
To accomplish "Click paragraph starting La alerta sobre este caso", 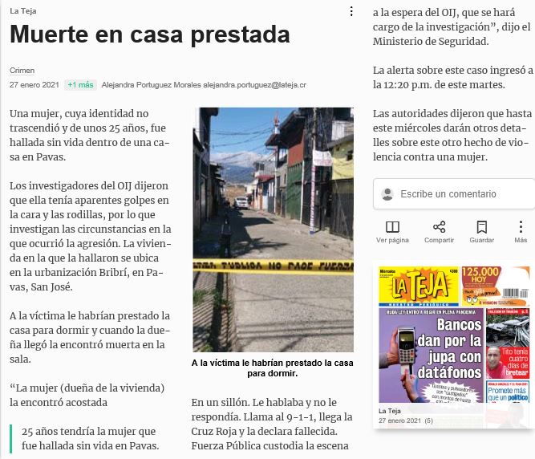I will (x=452, y=78).
